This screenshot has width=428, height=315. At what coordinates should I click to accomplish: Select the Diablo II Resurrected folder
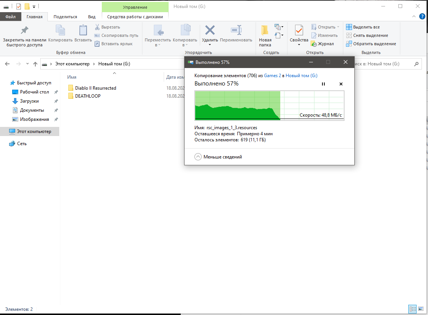coord(96,88)
